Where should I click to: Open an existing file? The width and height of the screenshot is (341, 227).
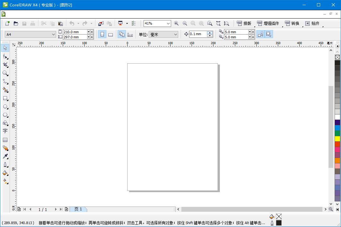click(x=16, y=23)
